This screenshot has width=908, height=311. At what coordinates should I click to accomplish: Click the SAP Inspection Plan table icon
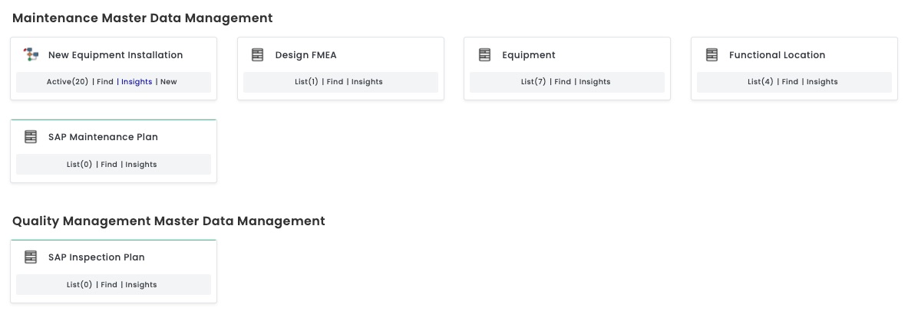coord(31,257)
